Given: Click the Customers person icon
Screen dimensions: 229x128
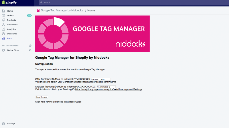Looking at the screenshot, I should point(3,25).
